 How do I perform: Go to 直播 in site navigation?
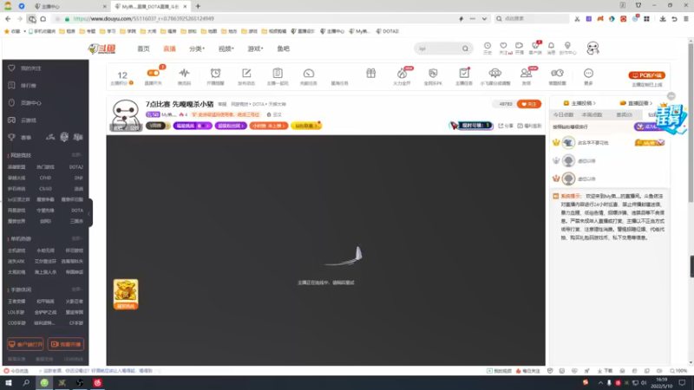coord(169,49)
